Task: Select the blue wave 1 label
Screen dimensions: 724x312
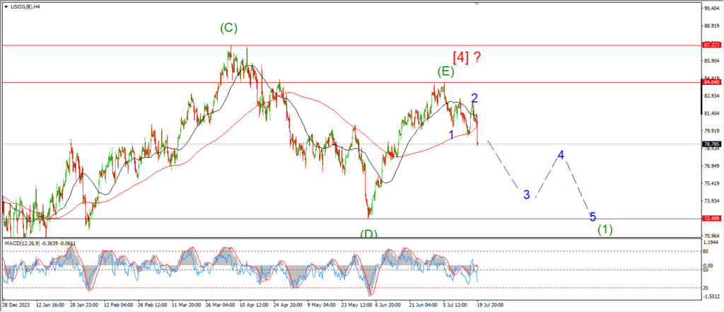Action: pyautogui.click(x=451, y=134)
